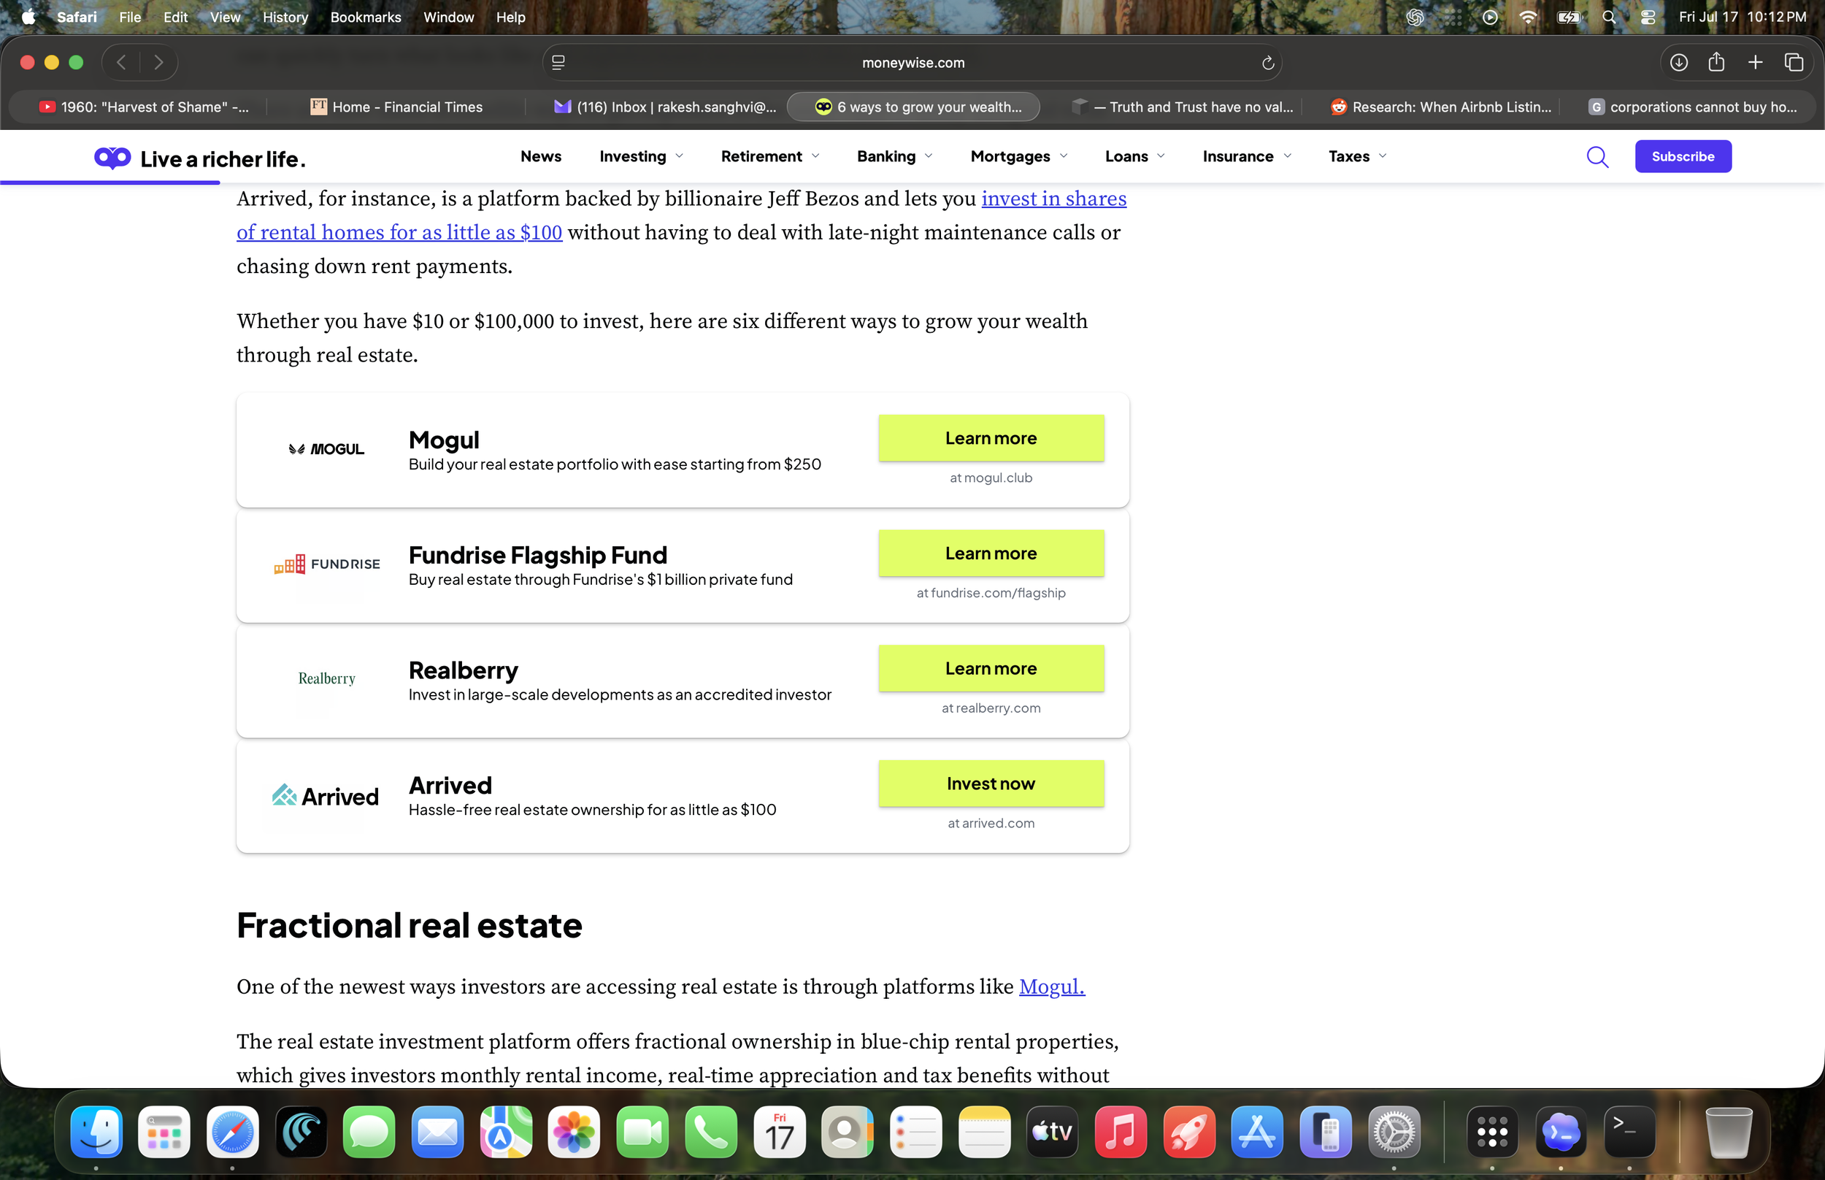Switch to the Home - Financial Times tab
This screenshot has height=1180, width=1825.
(396, 107)
